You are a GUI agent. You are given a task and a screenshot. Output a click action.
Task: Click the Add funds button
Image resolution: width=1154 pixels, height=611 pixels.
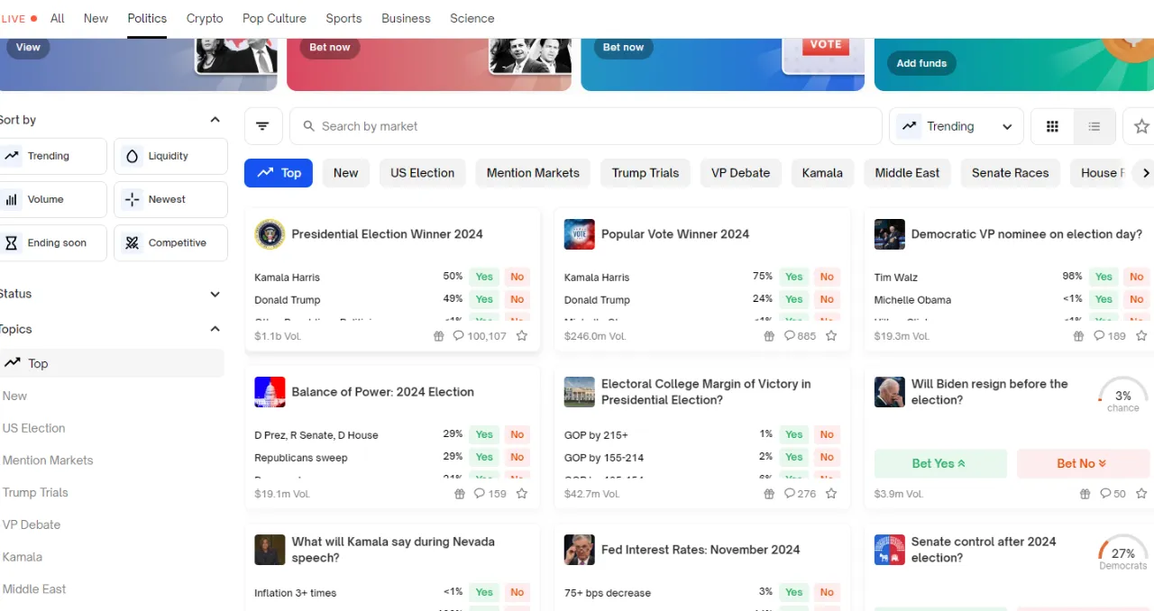click(921, 63)
